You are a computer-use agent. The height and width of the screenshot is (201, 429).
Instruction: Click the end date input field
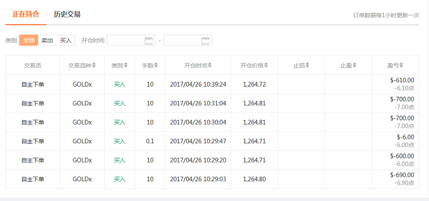[x=188, y=41]
